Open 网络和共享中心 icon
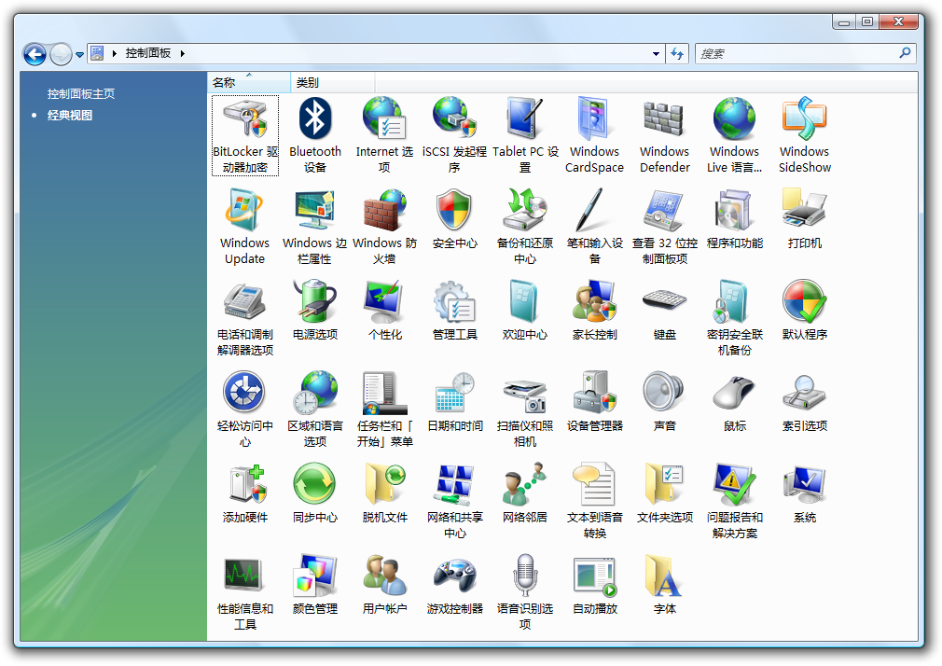Image resolution: width=942 pixels, height=666 pixels. [x=454, y=485]
